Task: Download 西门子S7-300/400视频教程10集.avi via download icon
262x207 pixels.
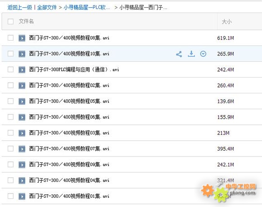Action: pos(192,54)
